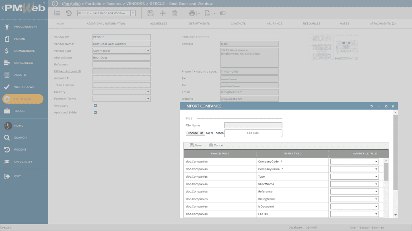Click the Choose File button
412x231 pixels.
[195, 133]
